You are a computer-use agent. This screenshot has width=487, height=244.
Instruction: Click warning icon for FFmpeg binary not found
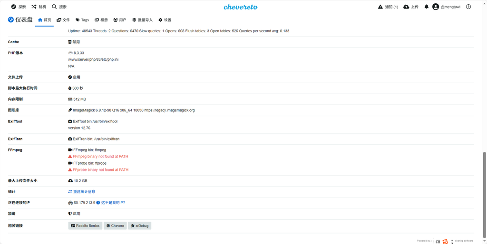click(70, 157)
